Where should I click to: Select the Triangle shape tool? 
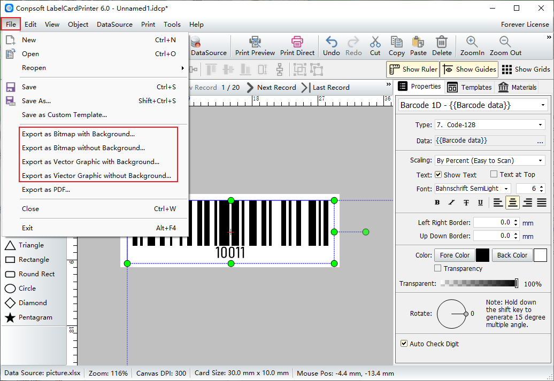(25, 245)
